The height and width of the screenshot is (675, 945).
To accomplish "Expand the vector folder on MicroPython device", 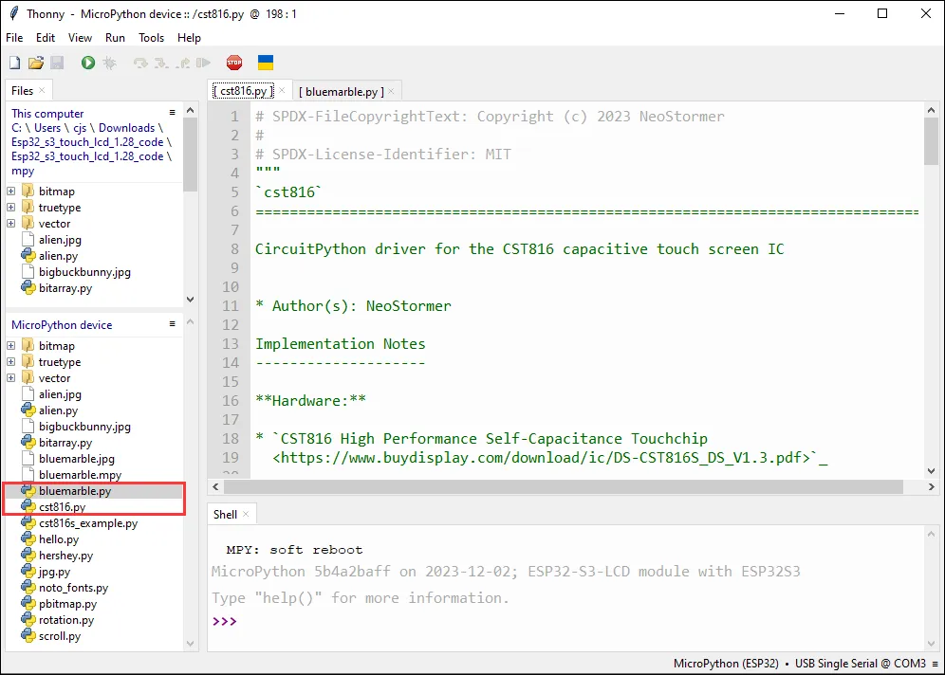I will point(11,378).
